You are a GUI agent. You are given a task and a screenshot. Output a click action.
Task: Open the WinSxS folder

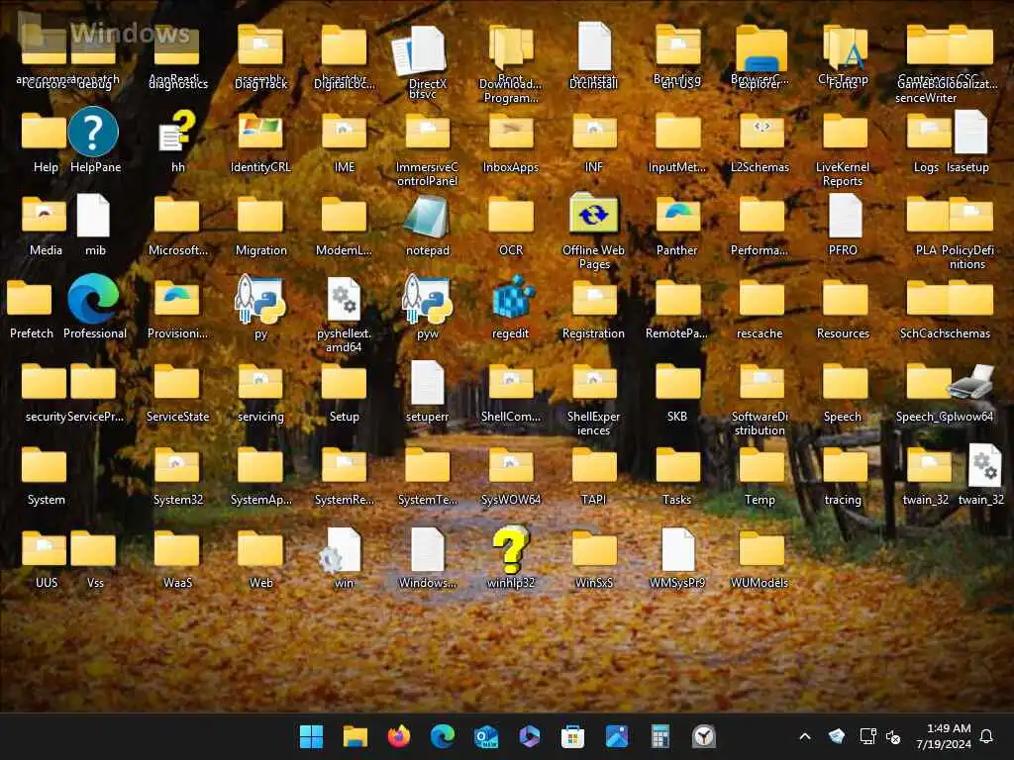point(594,548)
